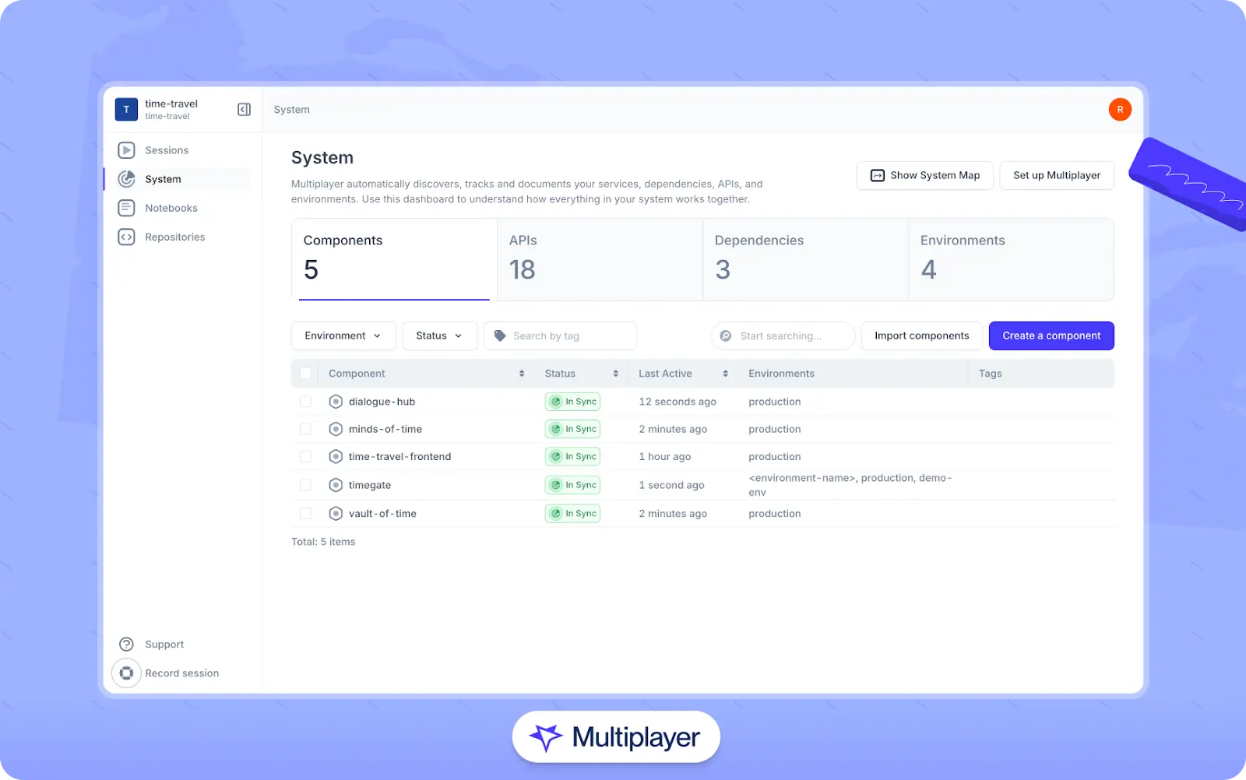1246x780 pixels.
Task: Click the Search by tag field
Action: pos(561,336)
